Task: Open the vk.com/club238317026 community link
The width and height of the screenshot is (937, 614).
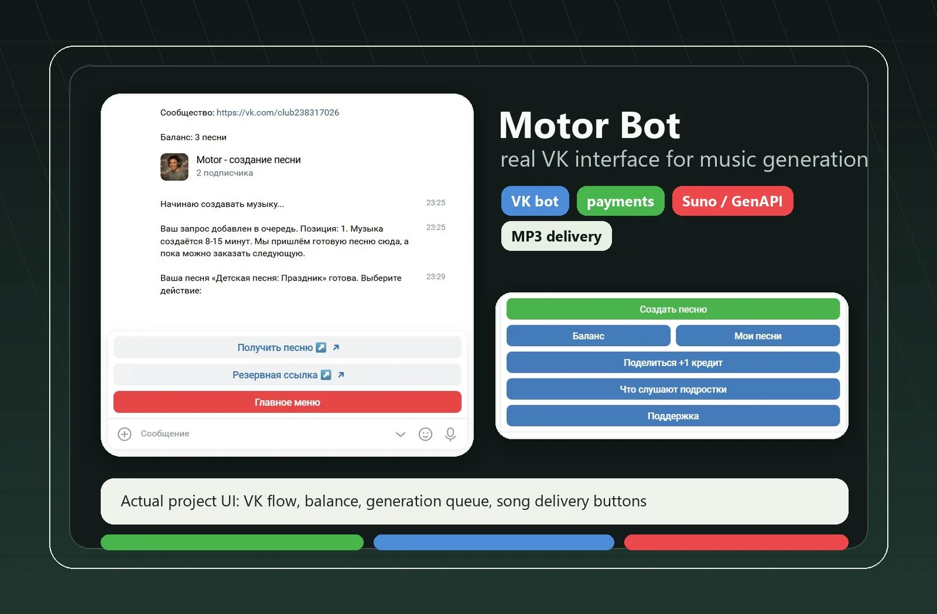Action: pos(278,112)
